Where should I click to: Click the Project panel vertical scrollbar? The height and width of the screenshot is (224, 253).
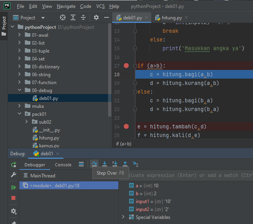point(110,70)
